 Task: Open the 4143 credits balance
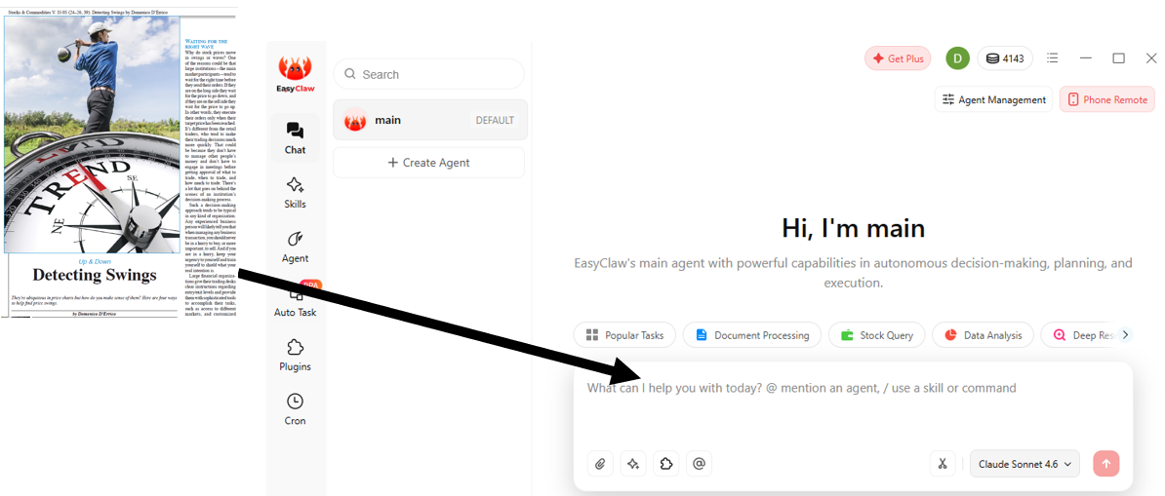coord(1005,58)
